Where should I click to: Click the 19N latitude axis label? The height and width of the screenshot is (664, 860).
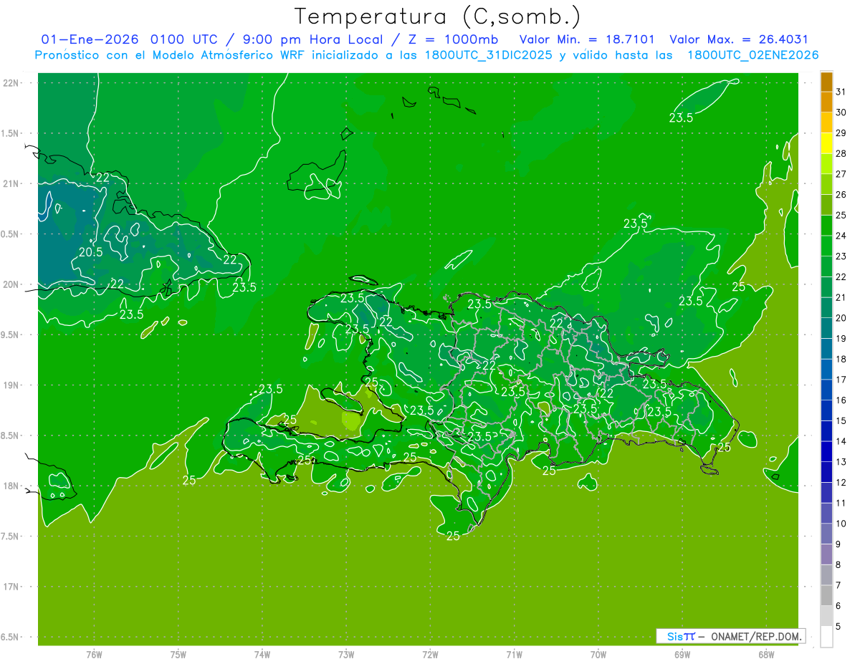pos(11,385)
